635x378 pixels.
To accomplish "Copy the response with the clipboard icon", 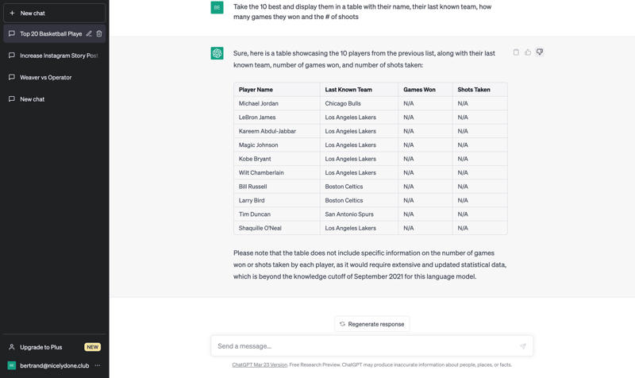I will 516,52.
